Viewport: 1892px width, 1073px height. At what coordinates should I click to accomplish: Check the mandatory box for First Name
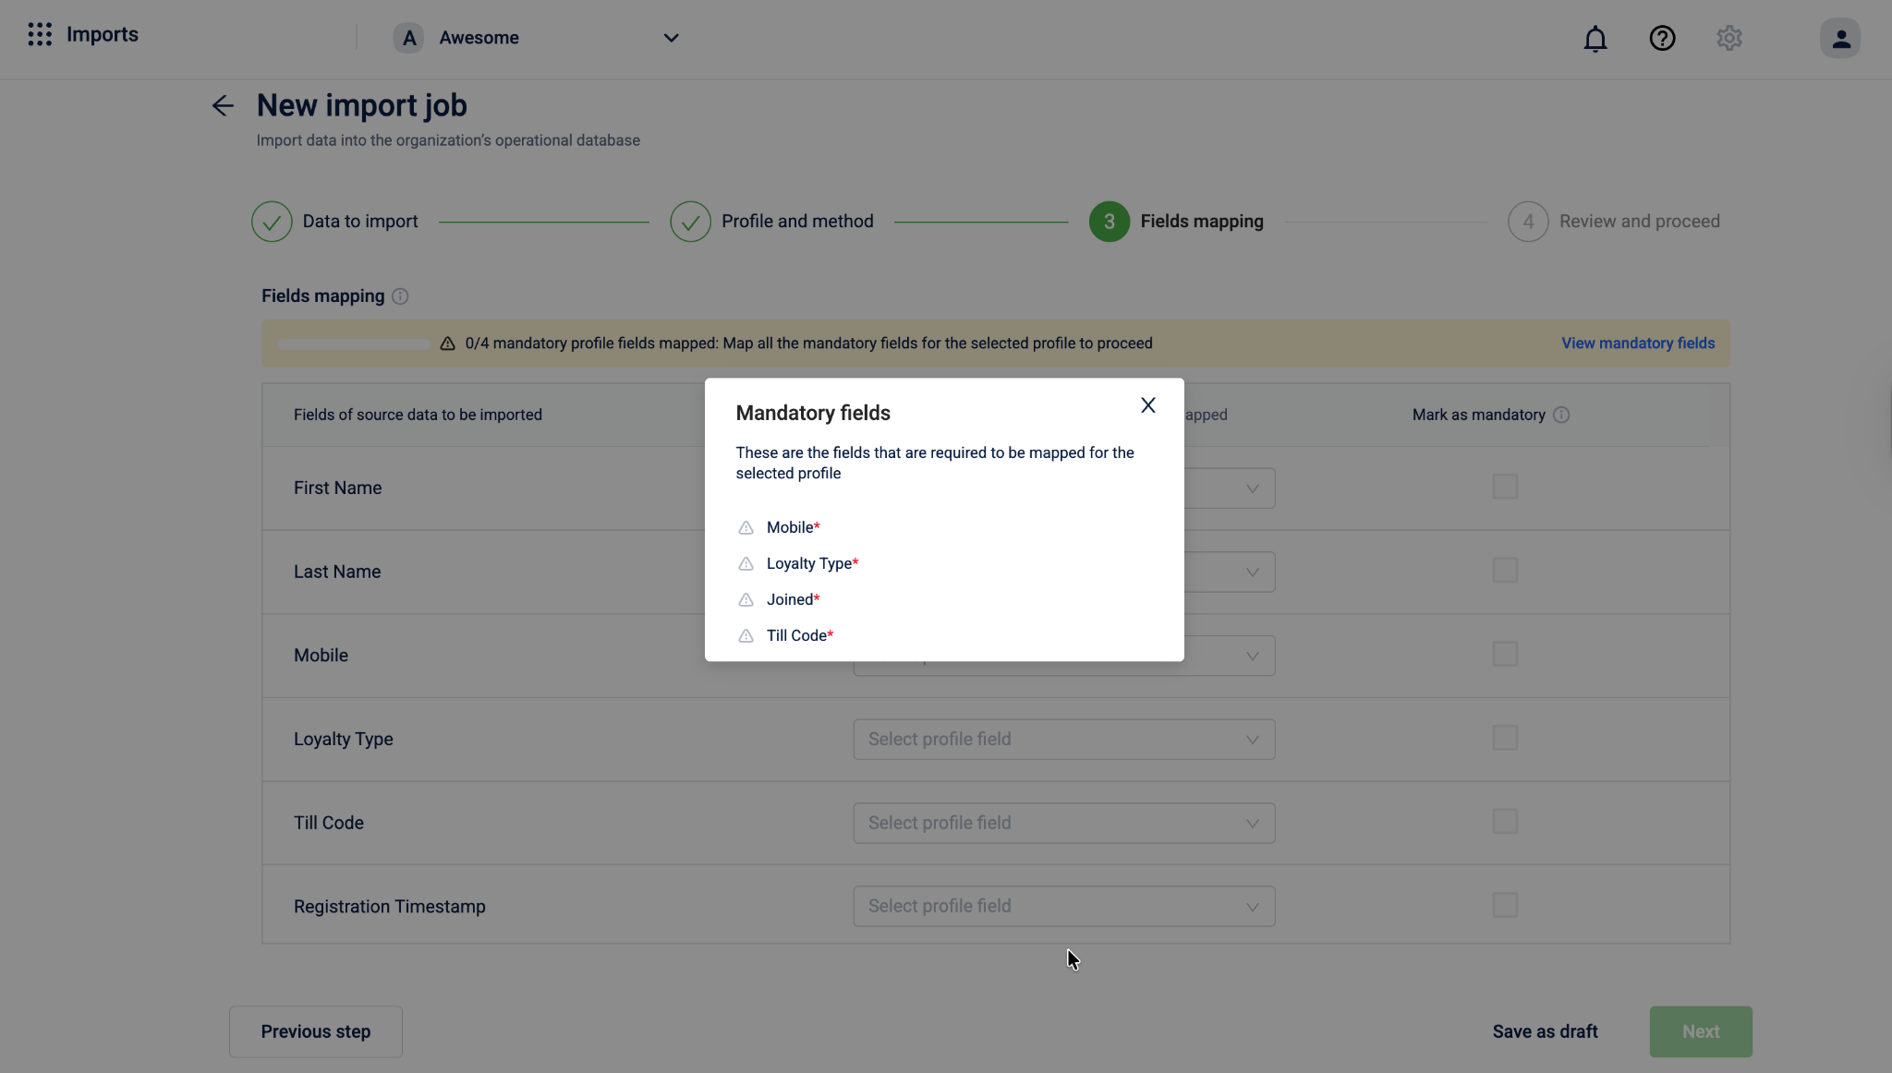pos(1505,487)
